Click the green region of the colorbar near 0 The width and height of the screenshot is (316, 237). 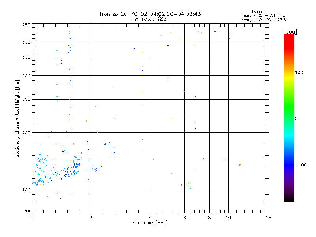pyautogui.click(x=289, y=113)
